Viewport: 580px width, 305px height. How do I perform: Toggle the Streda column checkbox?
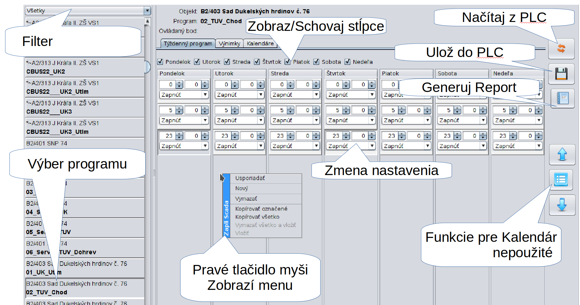[x=227, y=62]
